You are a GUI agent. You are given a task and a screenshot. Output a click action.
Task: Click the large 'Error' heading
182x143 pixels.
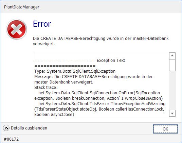click(42, 24)
